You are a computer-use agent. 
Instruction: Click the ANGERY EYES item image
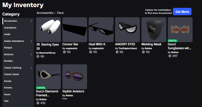[x=127, y=30]
